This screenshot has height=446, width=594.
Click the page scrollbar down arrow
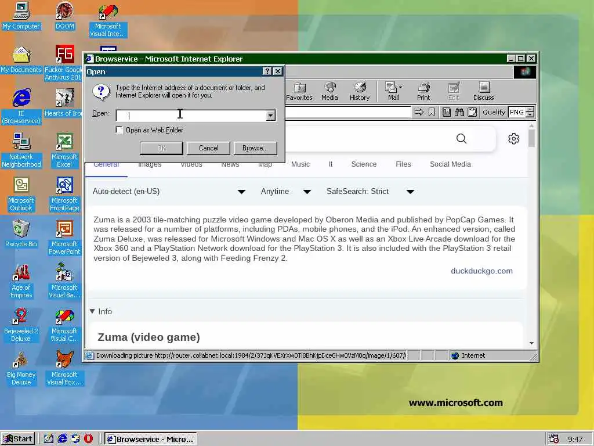[x=531, y=343]
